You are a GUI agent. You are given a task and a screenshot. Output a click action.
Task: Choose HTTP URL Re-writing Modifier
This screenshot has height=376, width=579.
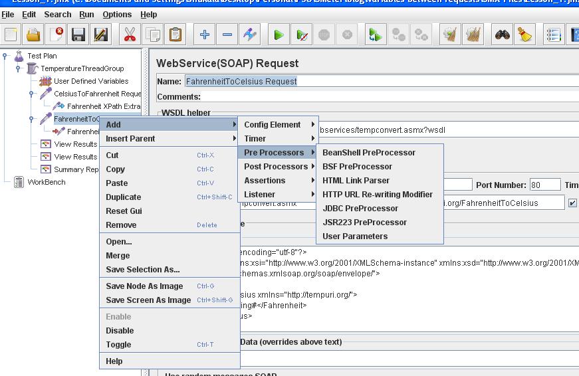tap(380, 195)
